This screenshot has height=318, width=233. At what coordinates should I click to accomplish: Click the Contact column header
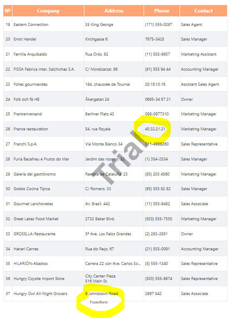tap(203, 11)
